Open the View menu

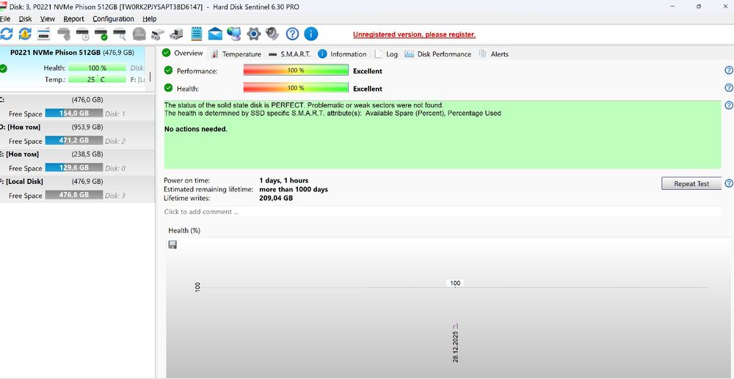point(47,18)
